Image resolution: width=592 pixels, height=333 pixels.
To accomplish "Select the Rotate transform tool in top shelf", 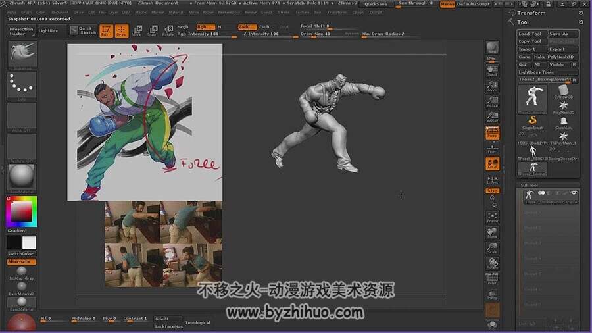I will coord(168,30).
